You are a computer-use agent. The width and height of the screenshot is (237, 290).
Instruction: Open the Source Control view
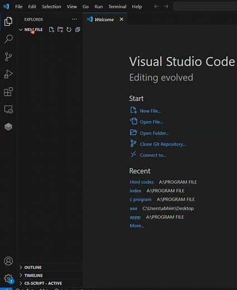(x=8, y=56)
